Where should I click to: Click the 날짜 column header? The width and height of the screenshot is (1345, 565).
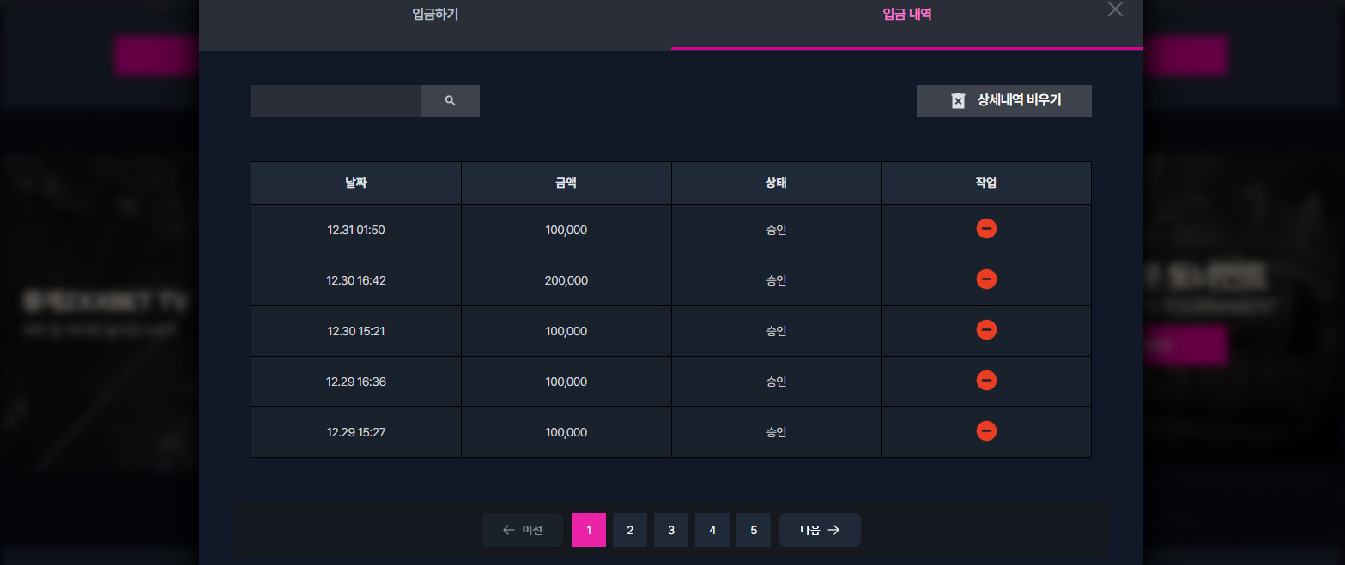coord(356,183)
